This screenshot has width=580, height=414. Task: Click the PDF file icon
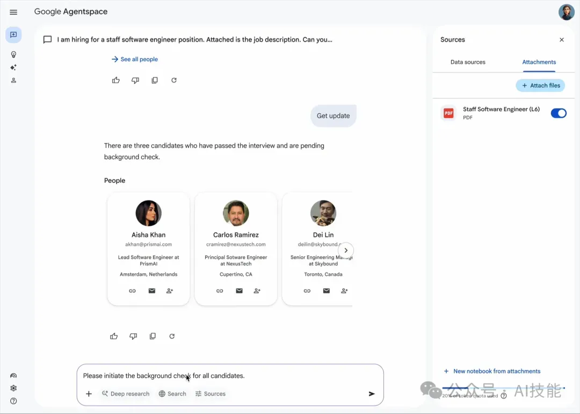448,113
